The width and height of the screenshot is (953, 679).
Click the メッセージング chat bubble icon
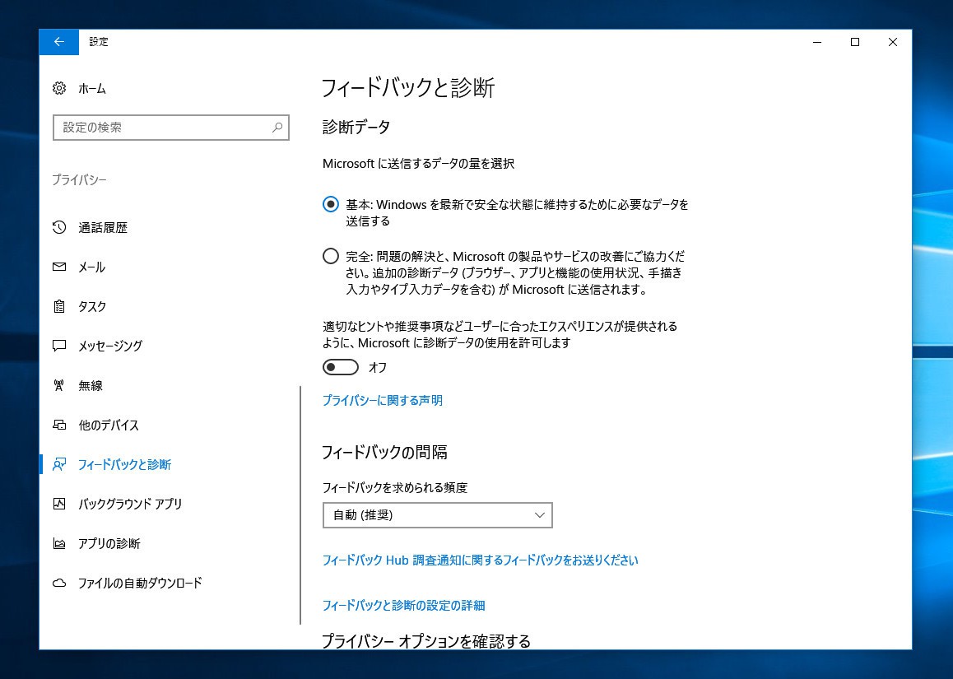(x=59, y=346)
